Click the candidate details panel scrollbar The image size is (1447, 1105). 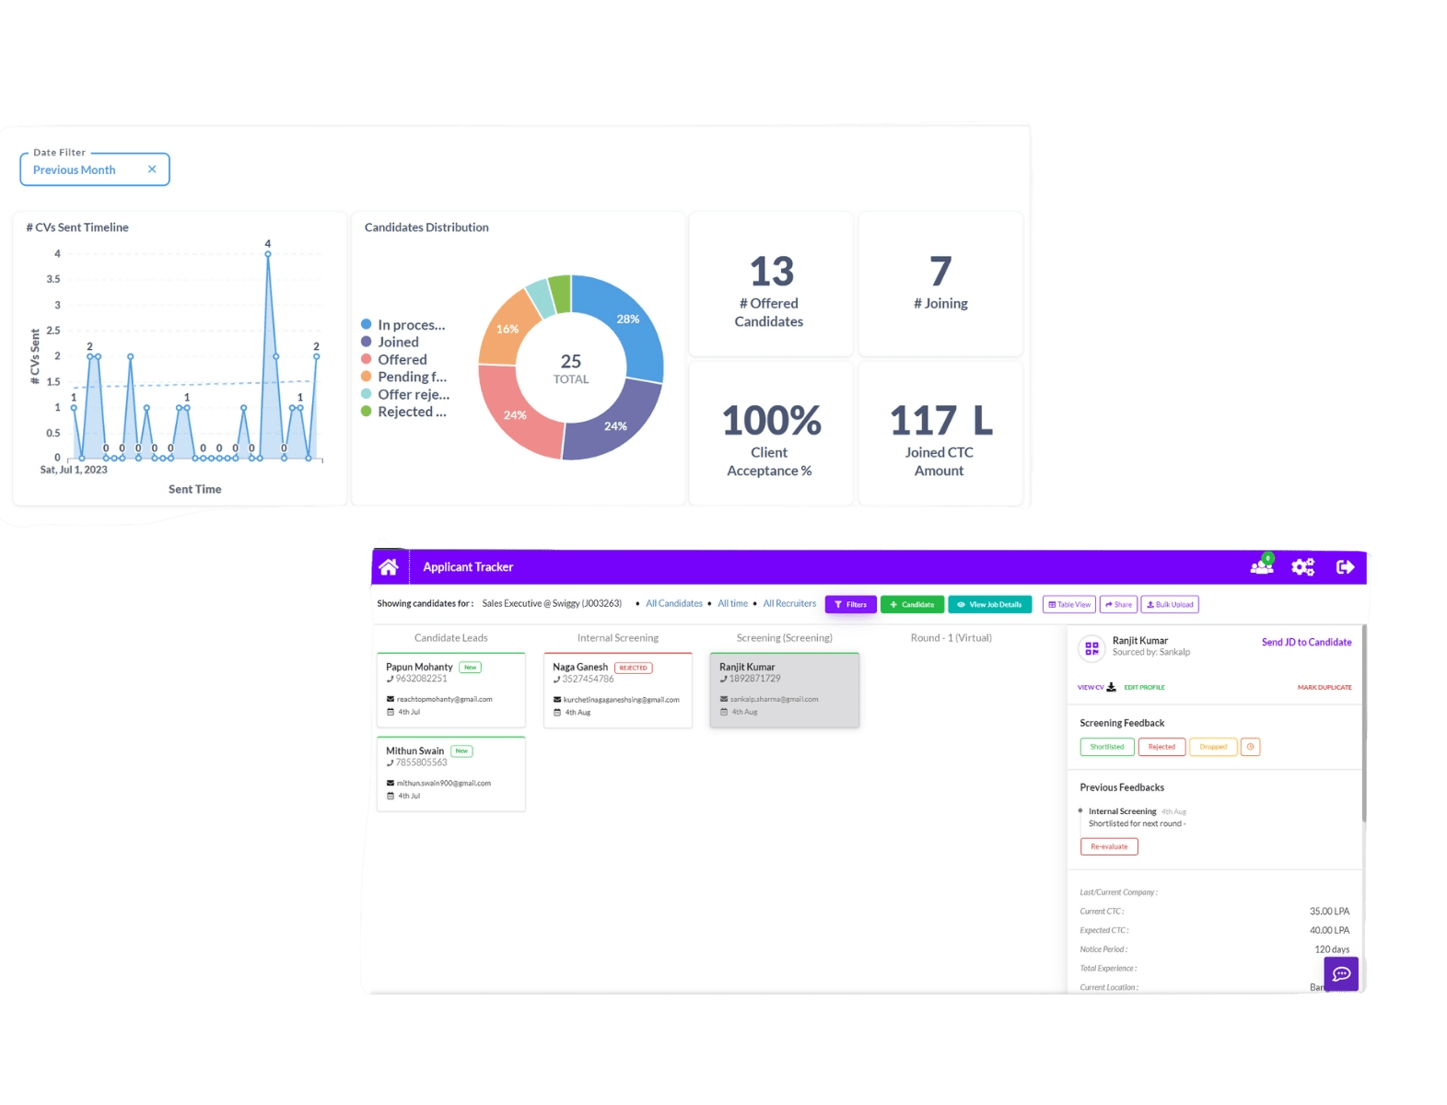pyautogui.click(x=1364, y=723)
